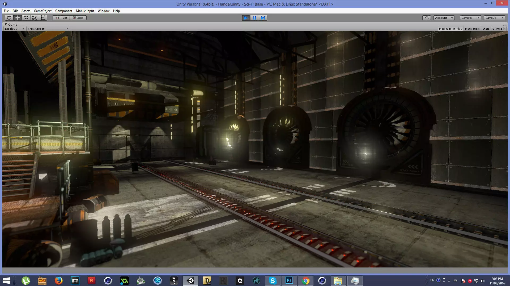
Task: Open the Unity Cloud services panel
Action: 427,18
